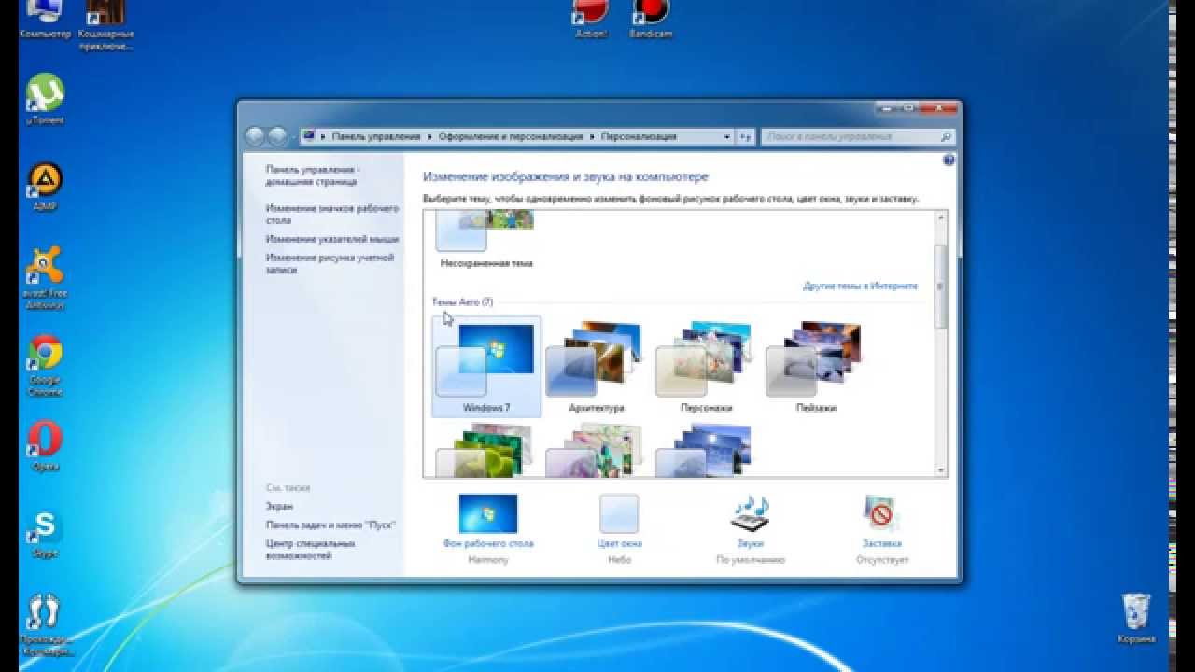
Task: Open the desktop folder shortcut next to Computer
Action: pos(105,25)
